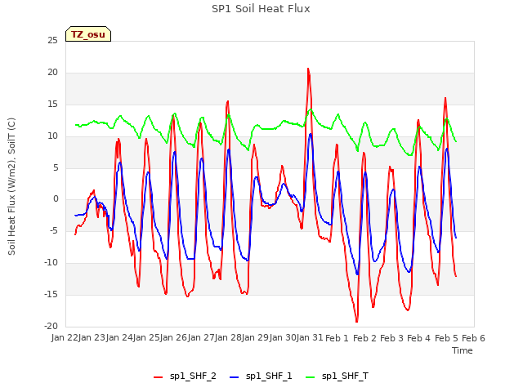The width and height of the screenshot is (523, 392).
Task: Click the -10 y-axis tick label
Action: pos(51,263)
